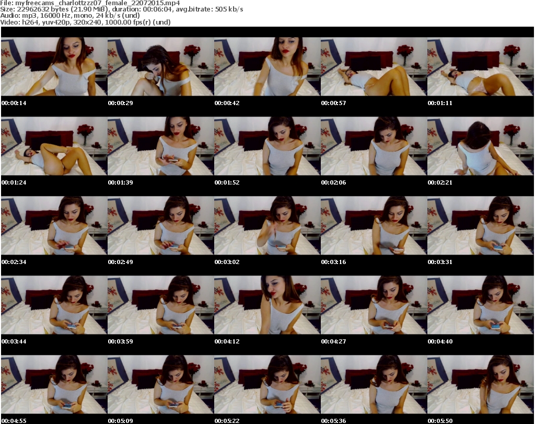Click the timestamp label 00:02:34
The image size is (535, 424).
point(14,262)
